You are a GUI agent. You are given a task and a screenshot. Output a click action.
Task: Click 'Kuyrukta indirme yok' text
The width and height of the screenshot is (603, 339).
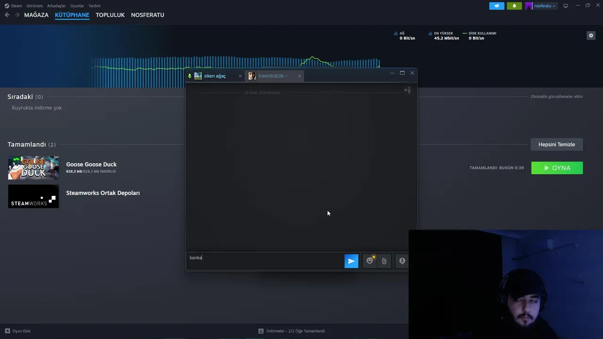[x=37, y=108]
